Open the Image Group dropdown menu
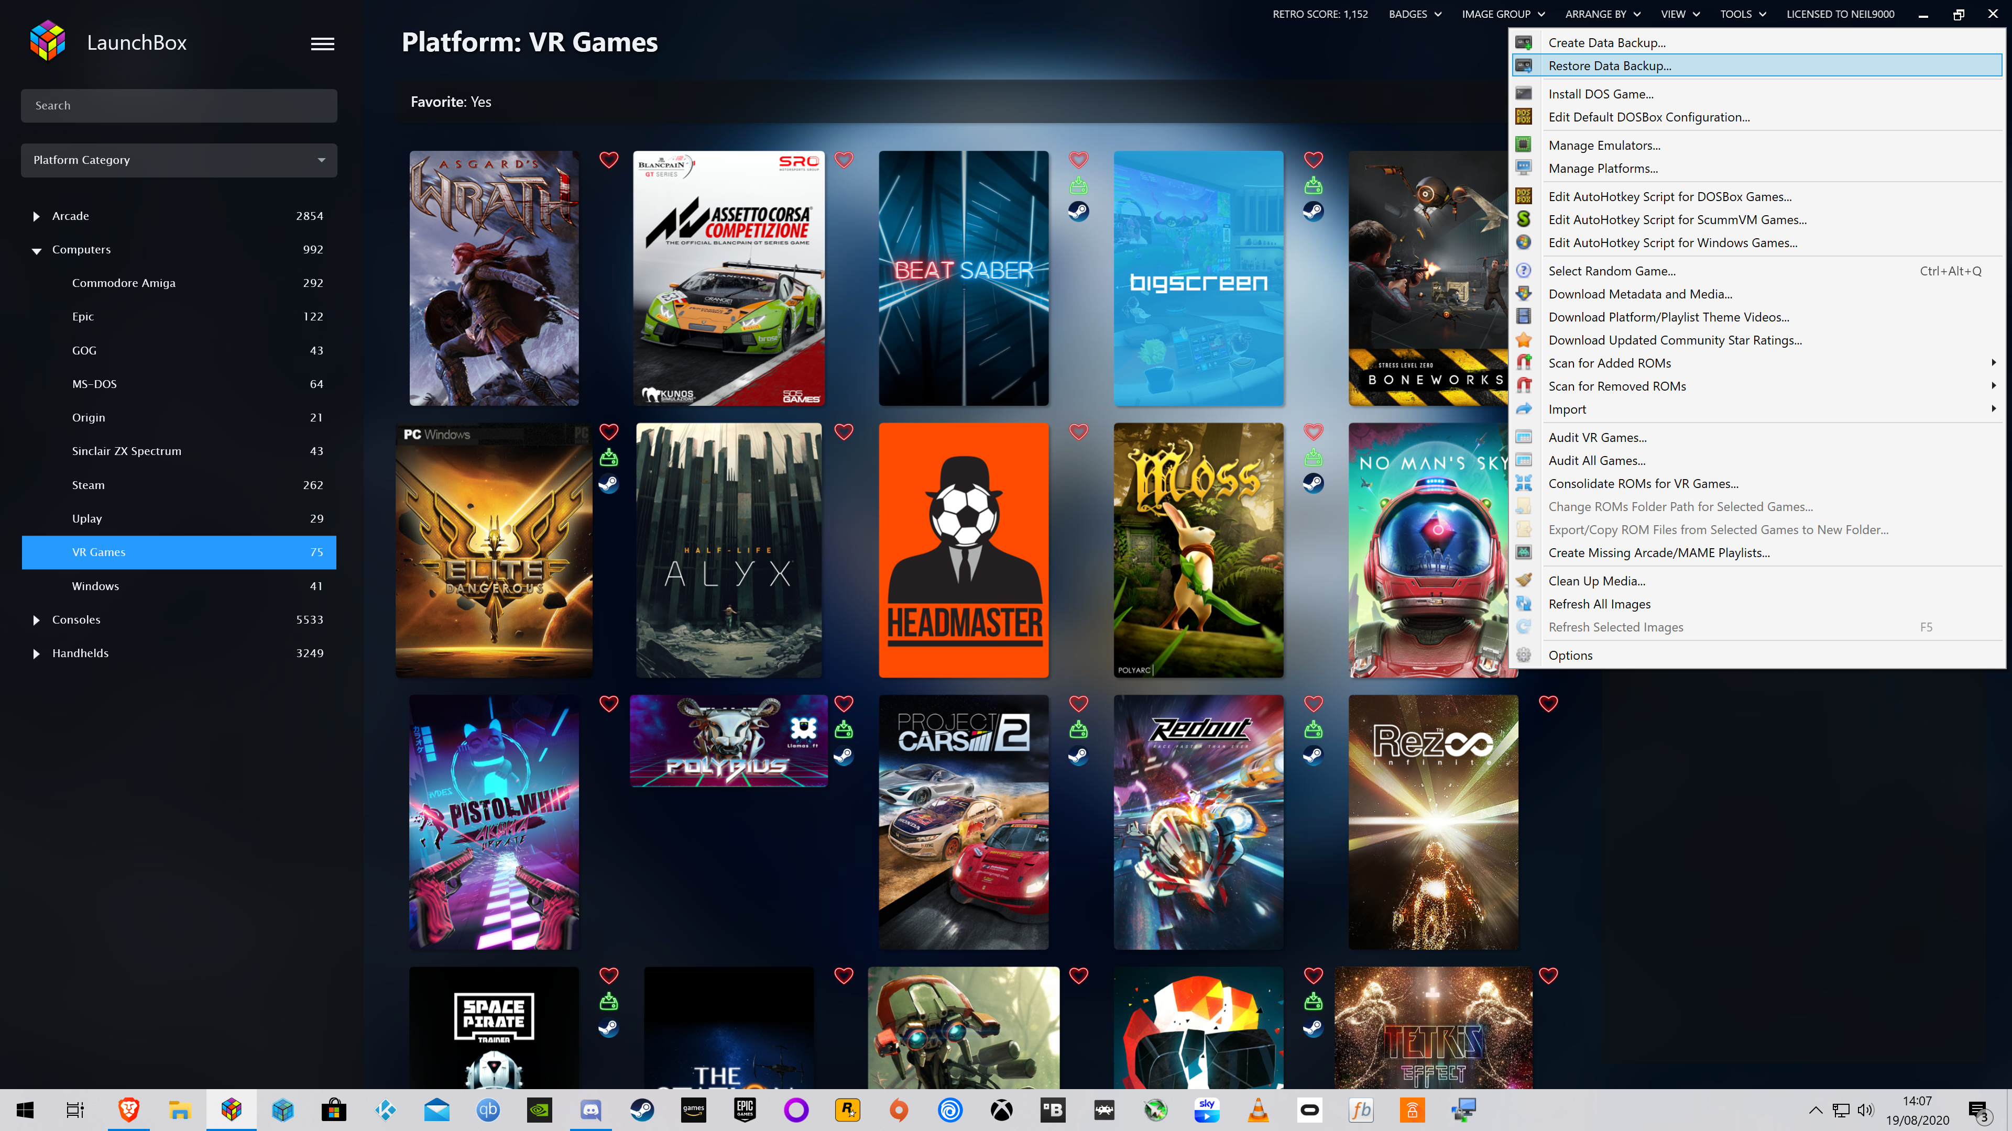 (1504, 14)
